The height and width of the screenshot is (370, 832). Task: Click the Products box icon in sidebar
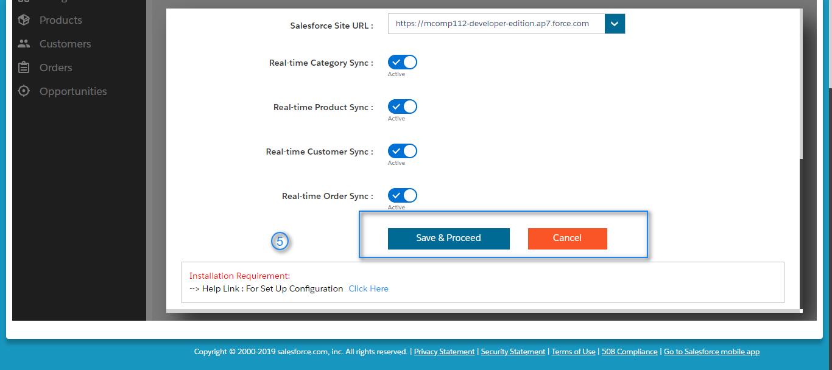[24, 20]
